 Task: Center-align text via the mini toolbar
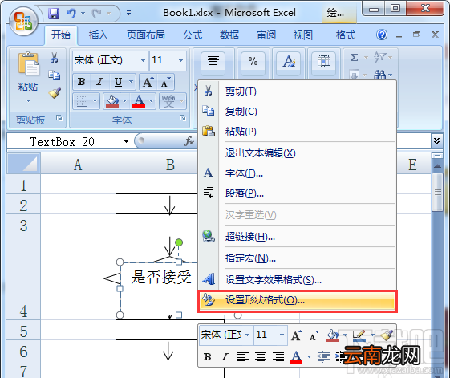261,357
